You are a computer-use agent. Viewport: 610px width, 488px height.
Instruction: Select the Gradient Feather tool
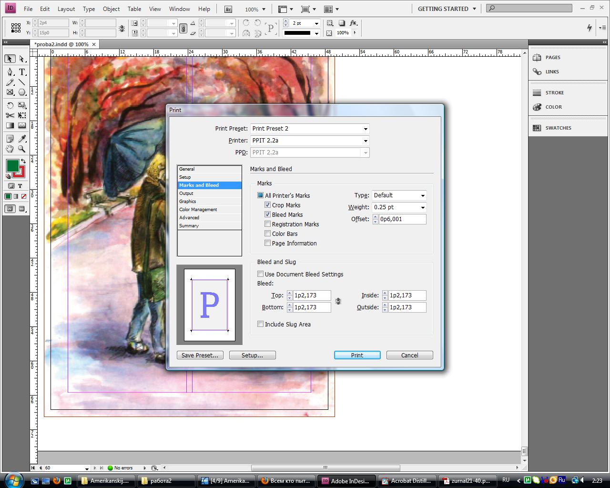22,125
